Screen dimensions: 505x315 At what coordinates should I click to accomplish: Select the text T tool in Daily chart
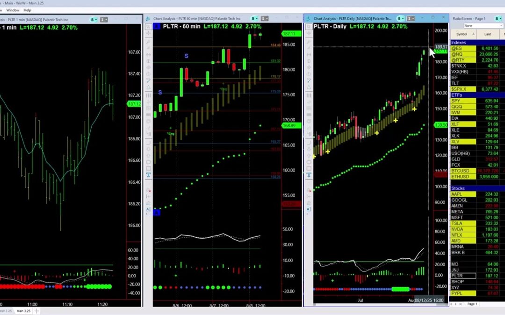pyautogui.click(x=309, y=175)
